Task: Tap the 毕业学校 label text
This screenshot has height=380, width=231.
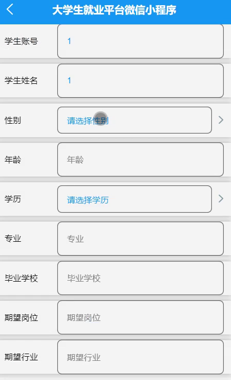Action: click(x=21, y=278)
